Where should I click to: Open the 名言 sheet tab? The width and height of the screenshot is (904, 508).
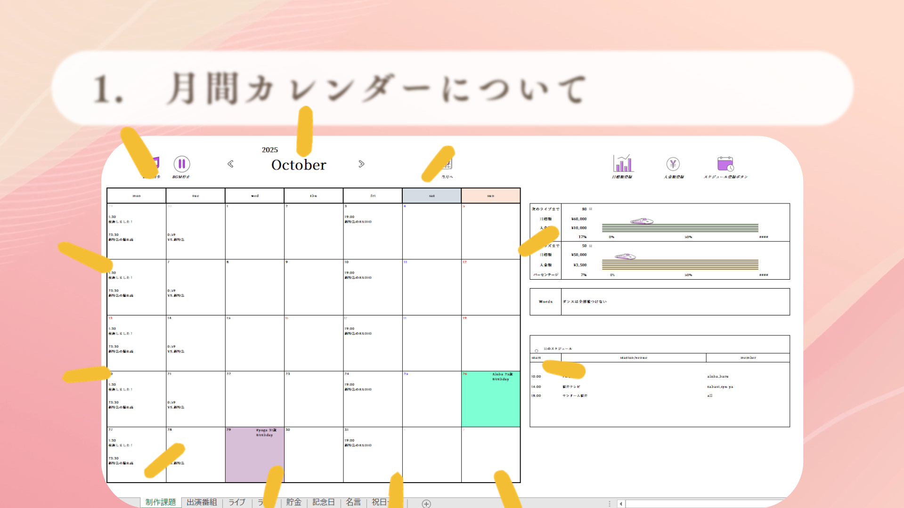(353, 502)
